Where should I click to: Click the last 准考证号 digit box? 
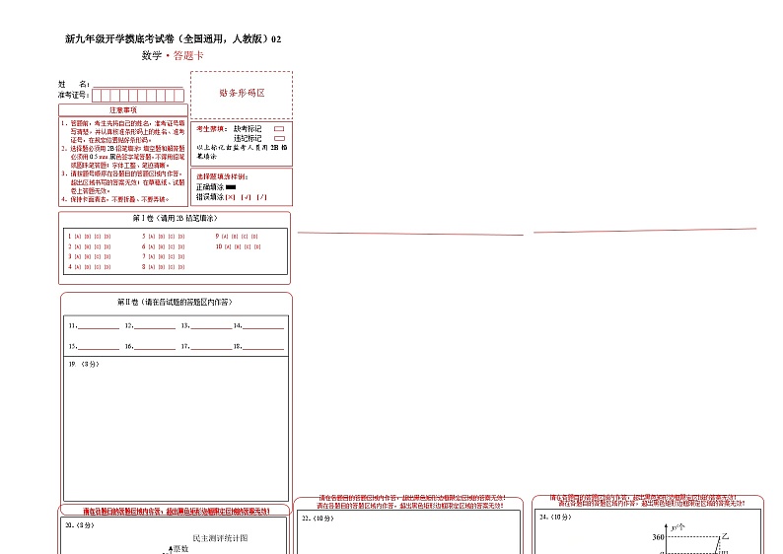point(178,96)
